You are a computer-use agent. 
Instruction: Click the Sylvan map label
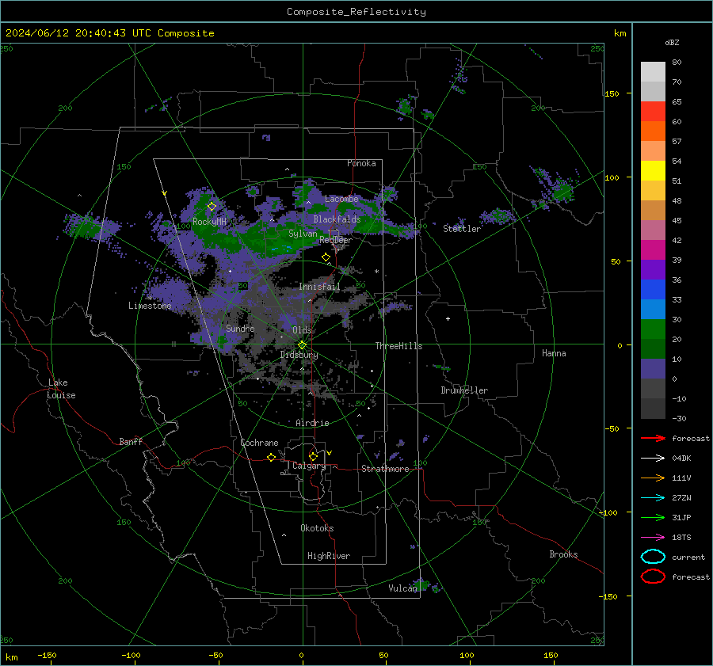click(x=303, y=234)
